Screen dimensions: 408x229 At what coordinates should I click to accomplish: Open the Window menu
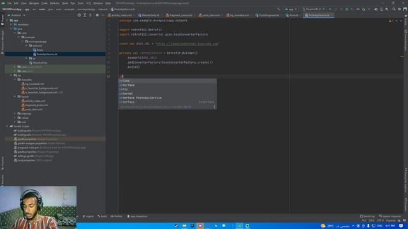click(x=98, y=3)
